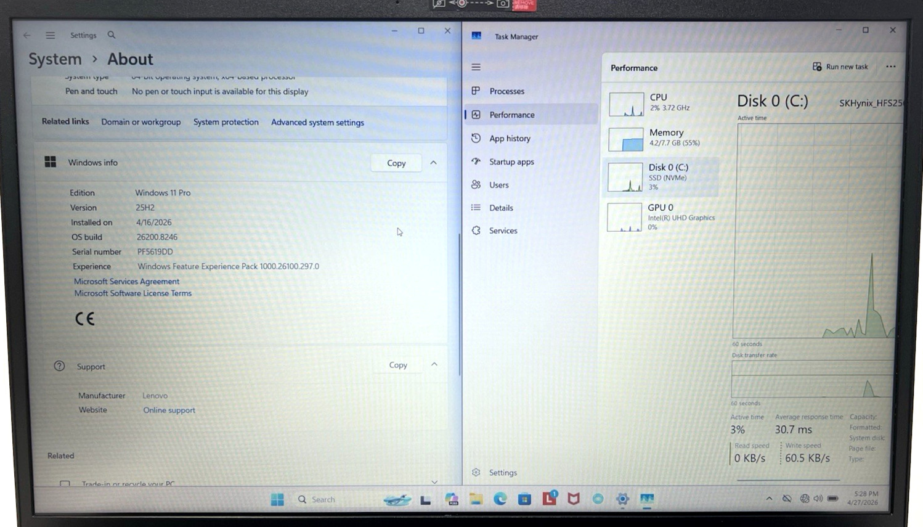923x527 pixels.
Task: Switch to Settings app in taskbar
Action: [622, 499]
